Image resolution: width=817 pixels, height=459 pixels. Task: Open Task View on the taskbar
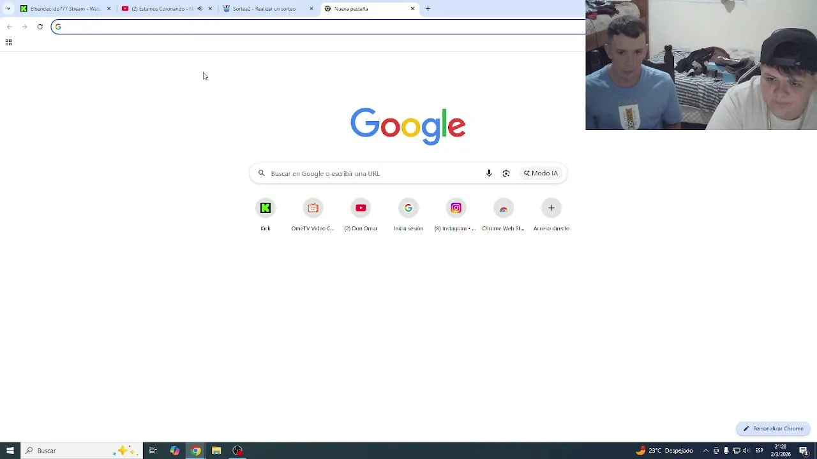click(153, 451)
